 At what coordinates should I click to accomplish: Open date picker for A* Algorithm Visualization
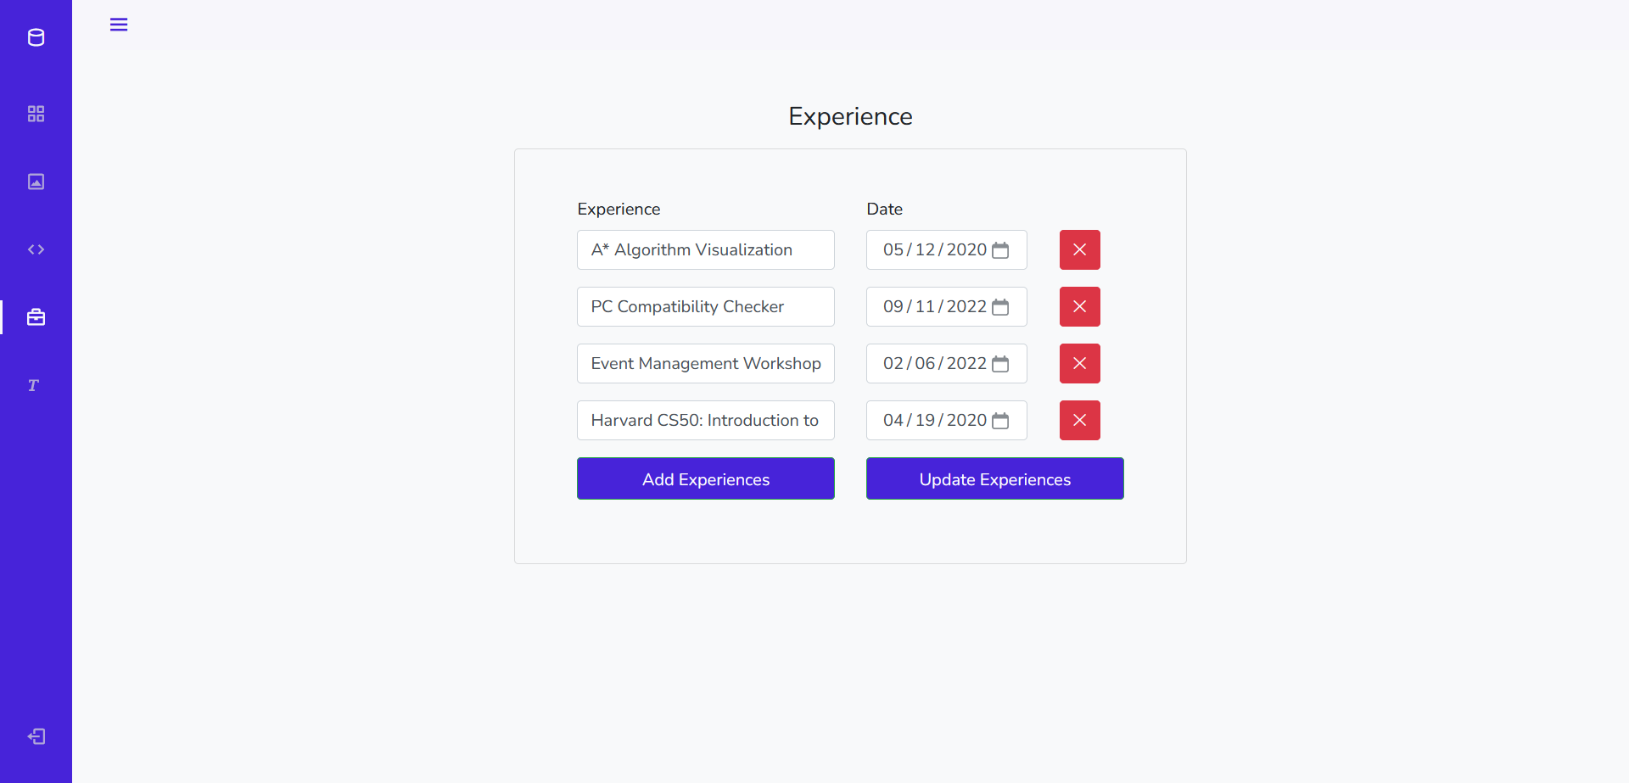(x=1000, y=249)
